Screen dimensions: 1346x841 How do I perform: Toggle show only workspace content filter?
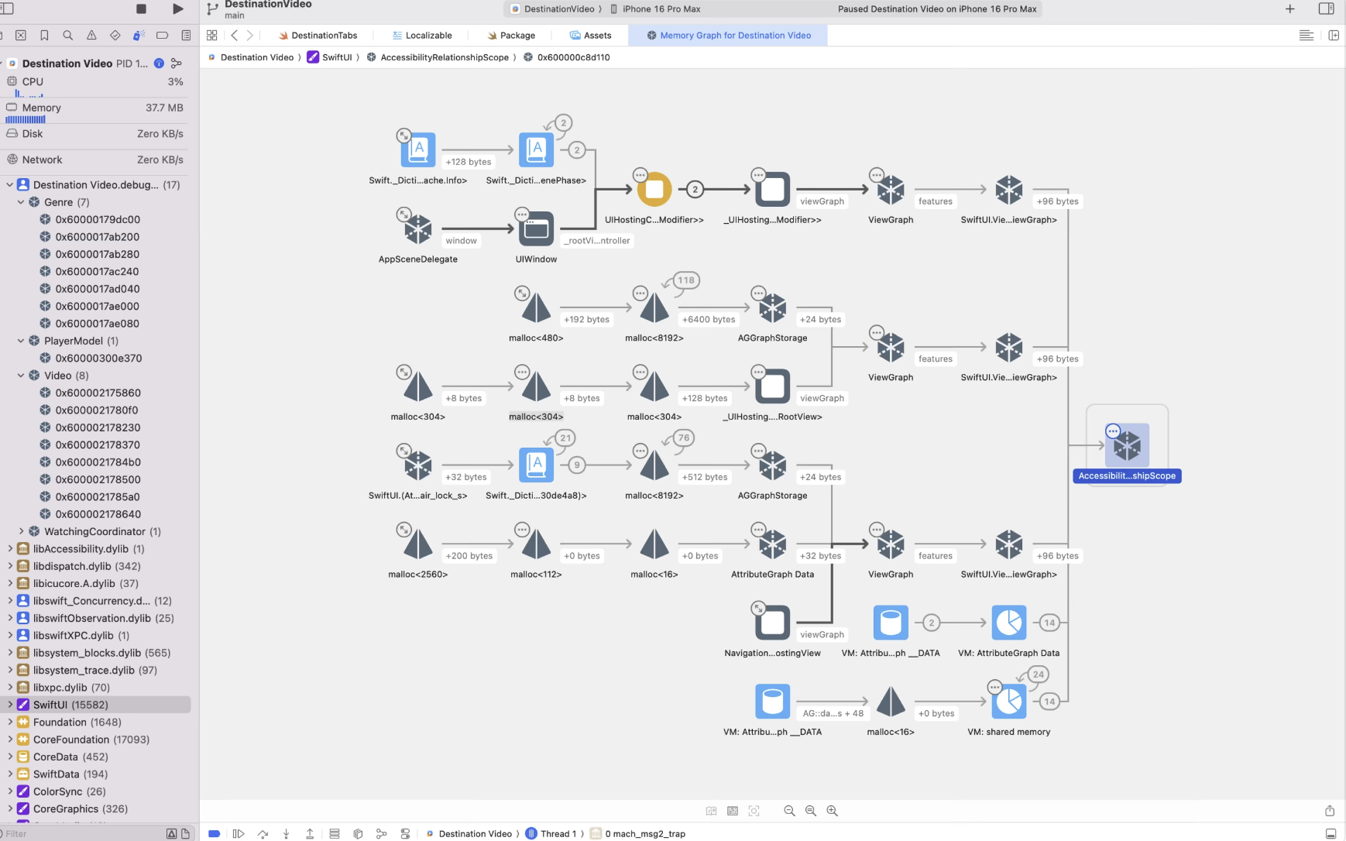(x=185, y=834)
